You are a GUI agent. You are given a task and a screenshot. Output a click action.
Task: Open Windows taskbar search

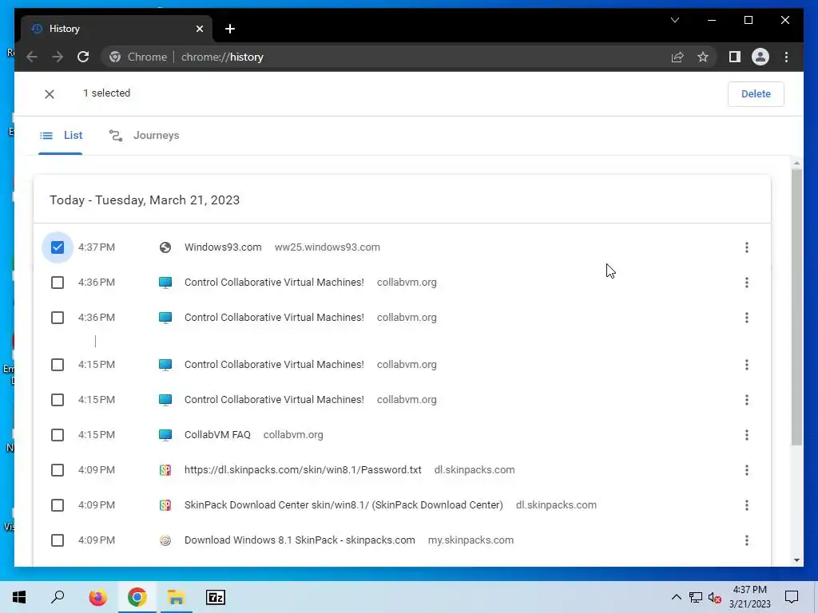click(x=58, y=597)
